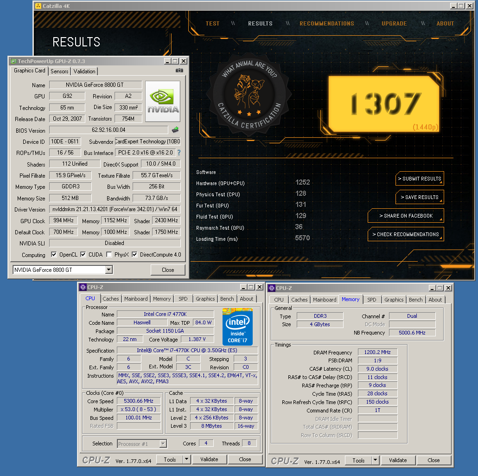This screenshot has height=476, width=478.
Task: Click the Intel Core i7 logo badge
Action: point(237,327)
